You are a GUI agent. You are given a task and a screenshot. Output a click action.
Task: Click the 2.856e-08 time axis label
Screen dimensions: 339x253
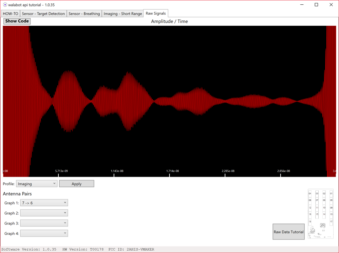click(284, 171)
